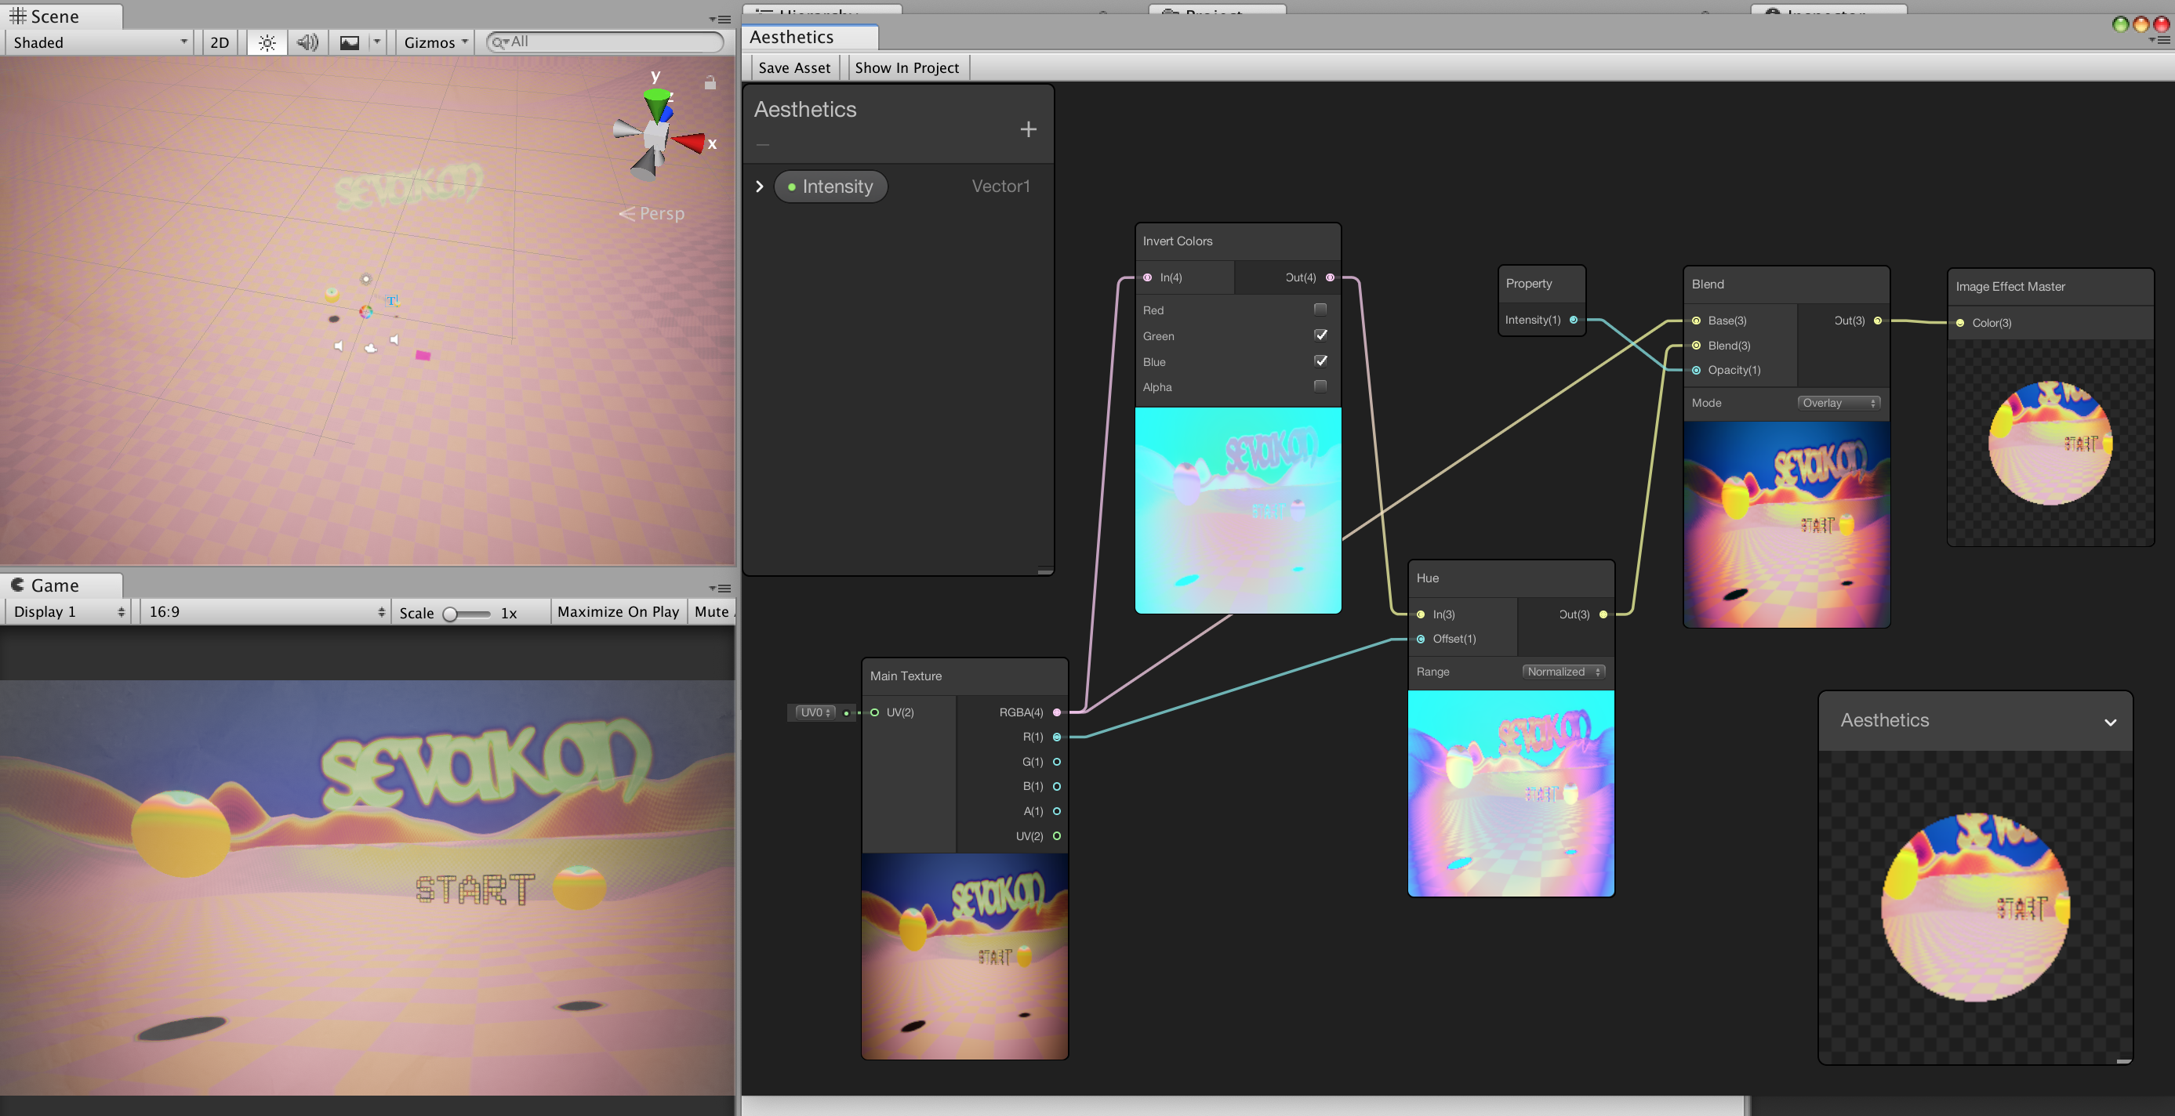
Task: Toggle scene lighting sun icon
Action: point(267,43)
